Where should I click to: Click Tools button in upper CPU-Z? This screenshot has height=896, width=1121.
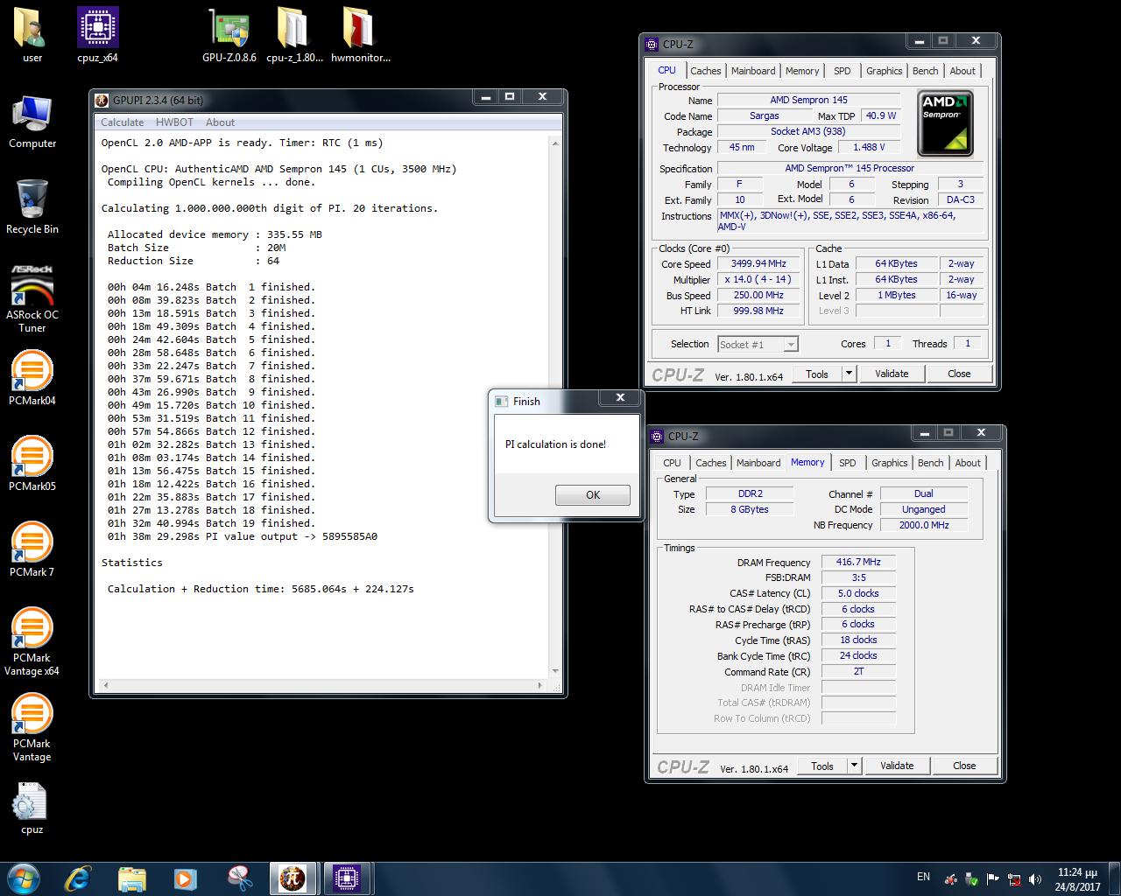pos(816,374)
